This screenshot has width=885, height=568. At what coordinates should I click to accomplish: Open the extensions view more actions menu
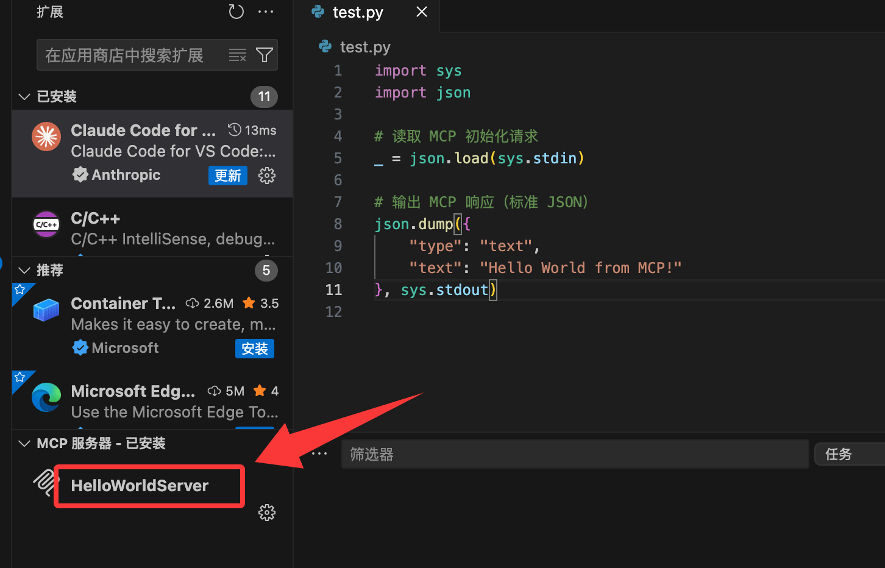pyautogui.click(x=266, y=12)
